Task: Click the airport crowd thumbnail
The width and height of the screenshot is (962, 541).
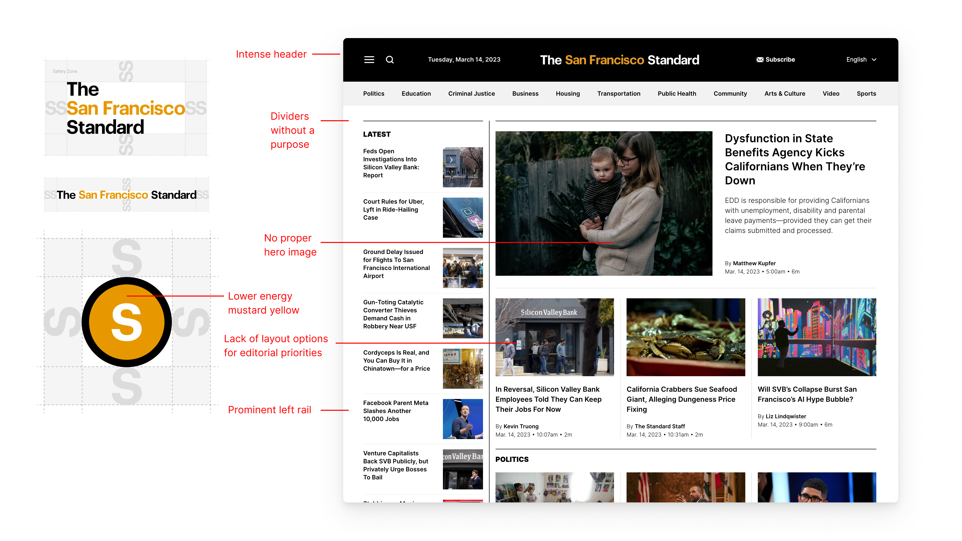Action: pos(463,268)
